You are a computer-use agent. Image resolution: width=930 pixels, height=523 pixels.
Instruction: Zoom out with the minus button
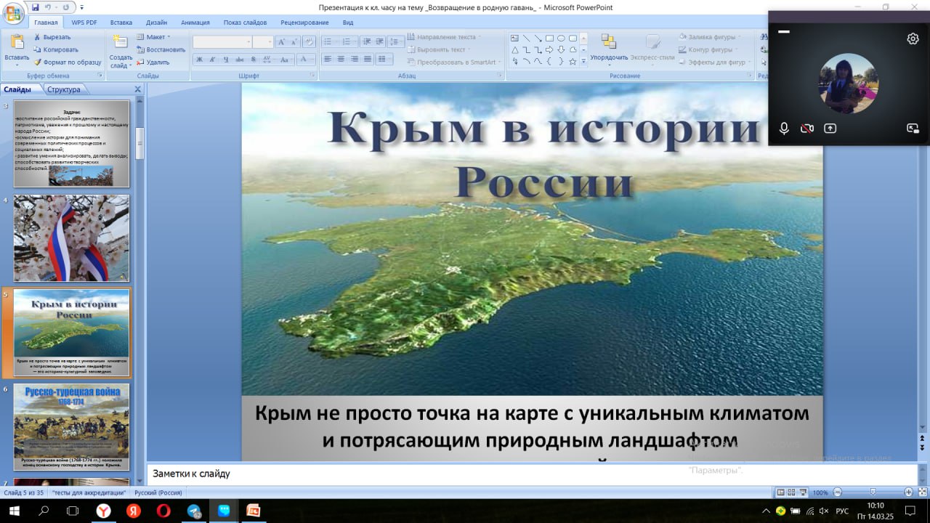point(838,492)
